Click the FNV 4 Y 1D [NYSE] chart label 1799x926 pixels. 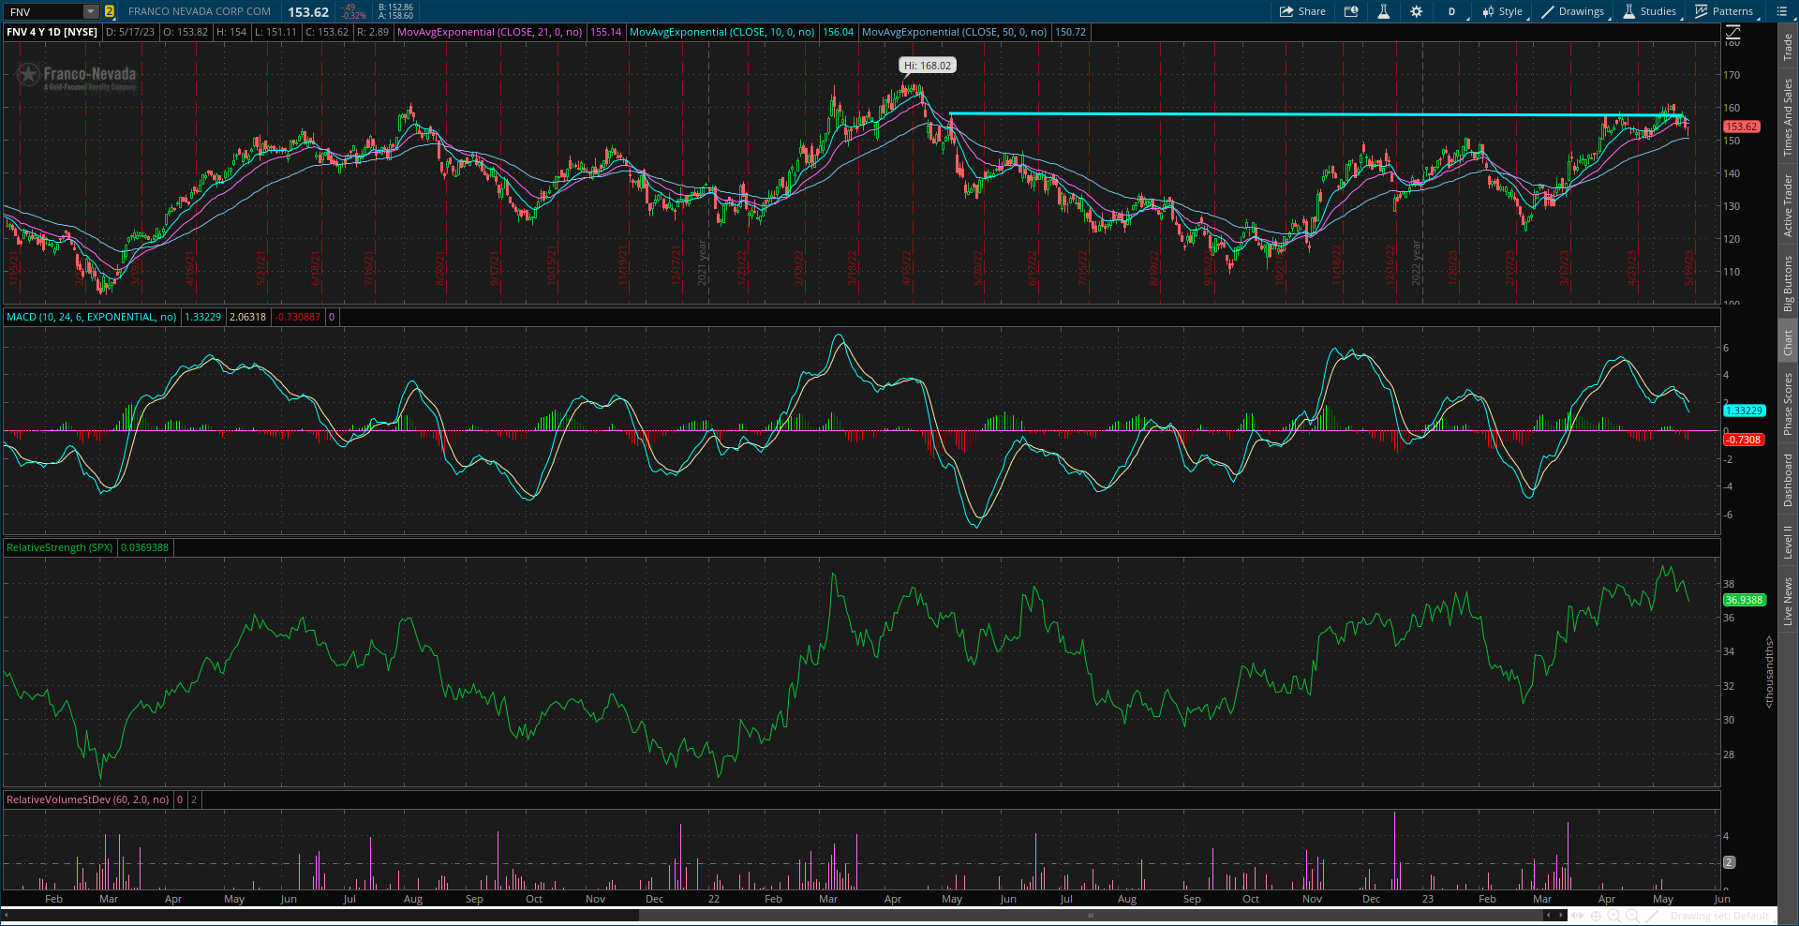(52, 32)
